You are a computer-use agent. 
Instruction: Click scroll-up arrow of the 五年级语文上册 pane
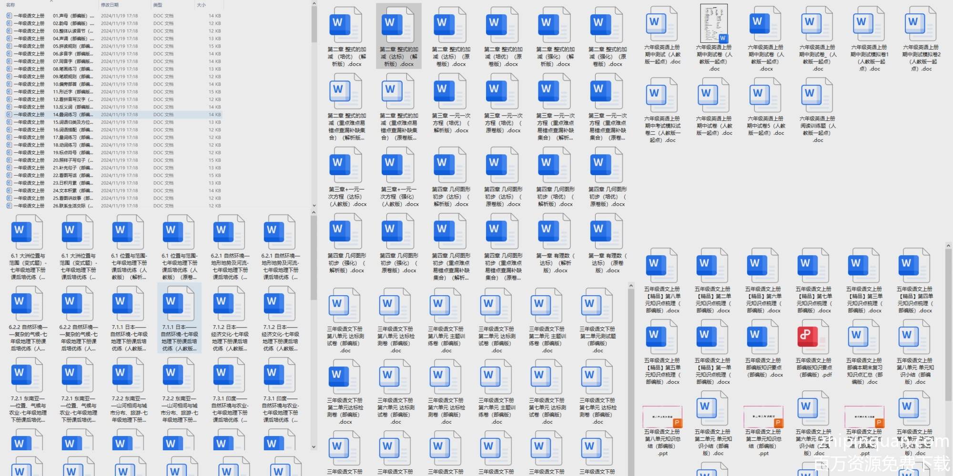(948, 246)
